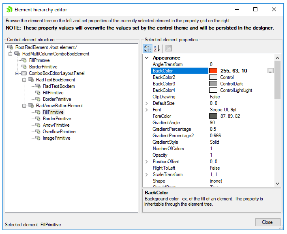The height and width of the screenshot is (234, 287).
Task: Click GradientPercentage value 0.5
Action: 213,129
